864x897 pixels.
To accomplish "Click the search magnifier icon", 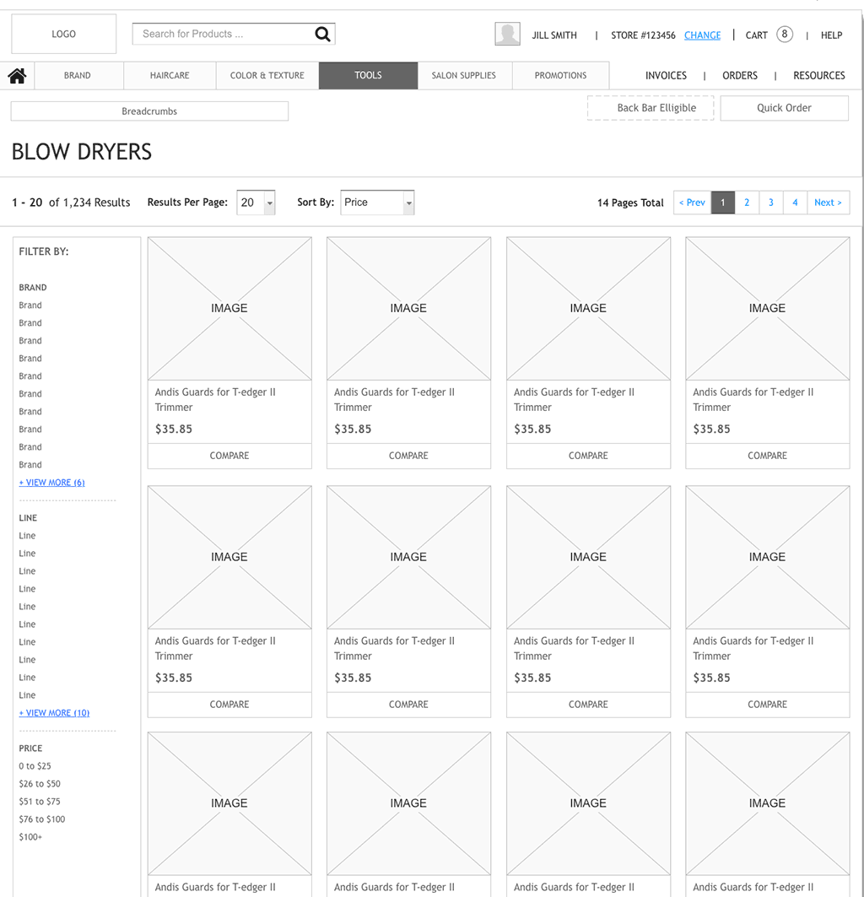I will 322,35.
